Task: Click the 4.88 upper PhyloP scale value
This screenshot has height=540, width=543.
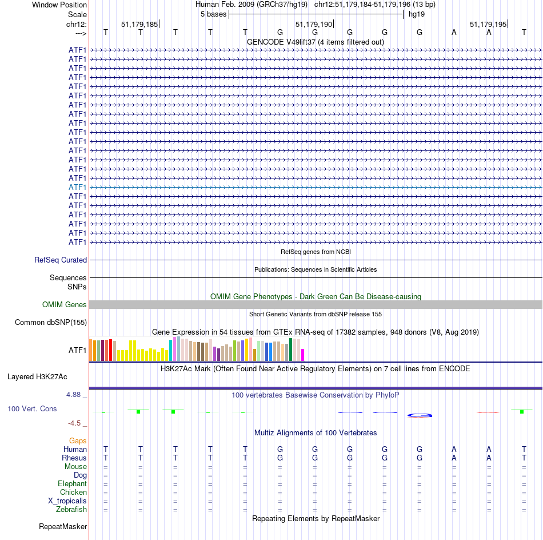Action: tap(73, 395)
